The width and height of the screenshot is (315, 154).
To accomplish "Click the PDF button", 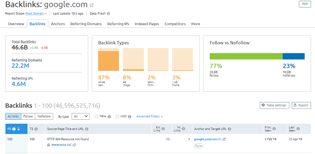I will 305,4.
